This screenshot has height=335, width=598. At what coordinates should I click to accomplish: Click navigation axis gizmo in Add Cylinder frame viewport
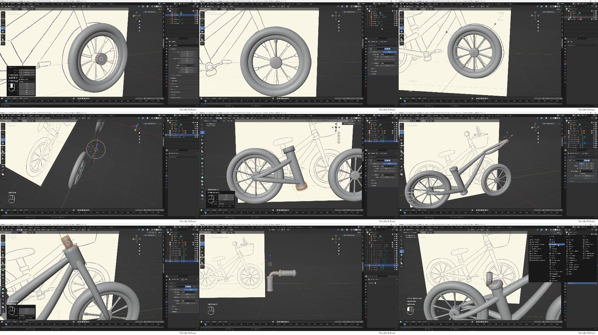pyautogui.click(x=137, y=15)
